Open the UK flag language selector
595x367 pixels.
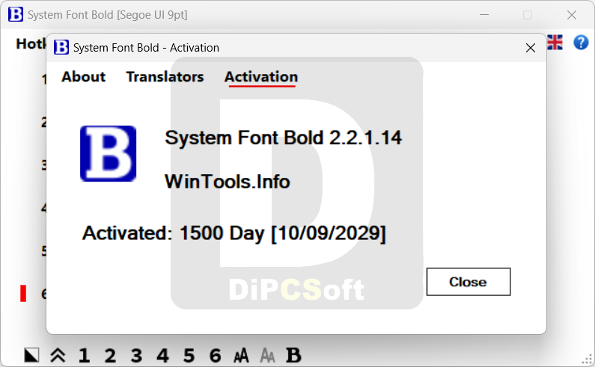point(555,43)
